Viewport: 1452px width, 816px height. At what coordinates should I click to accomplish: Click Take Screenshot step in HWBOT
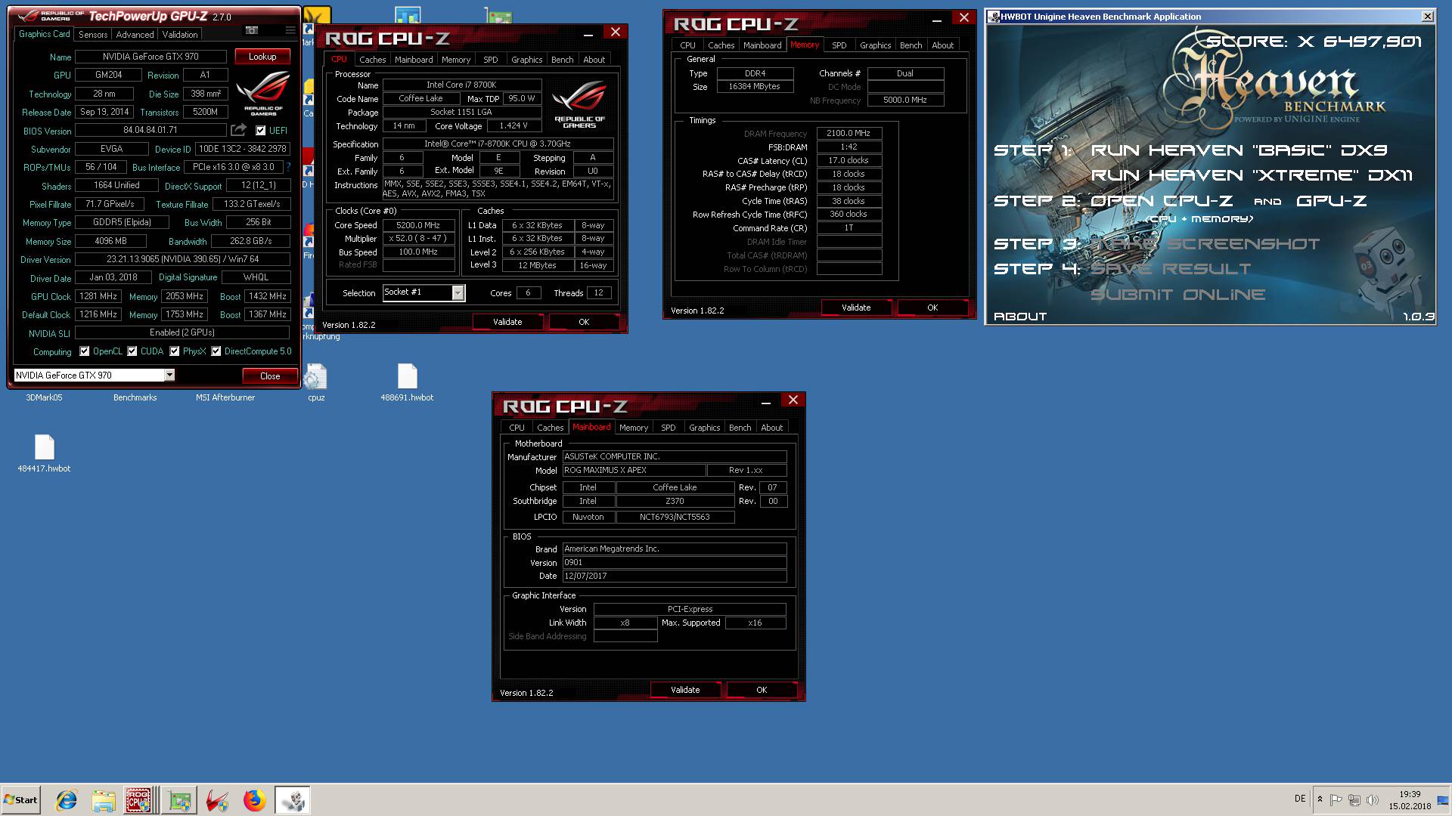click(1205, 244)
